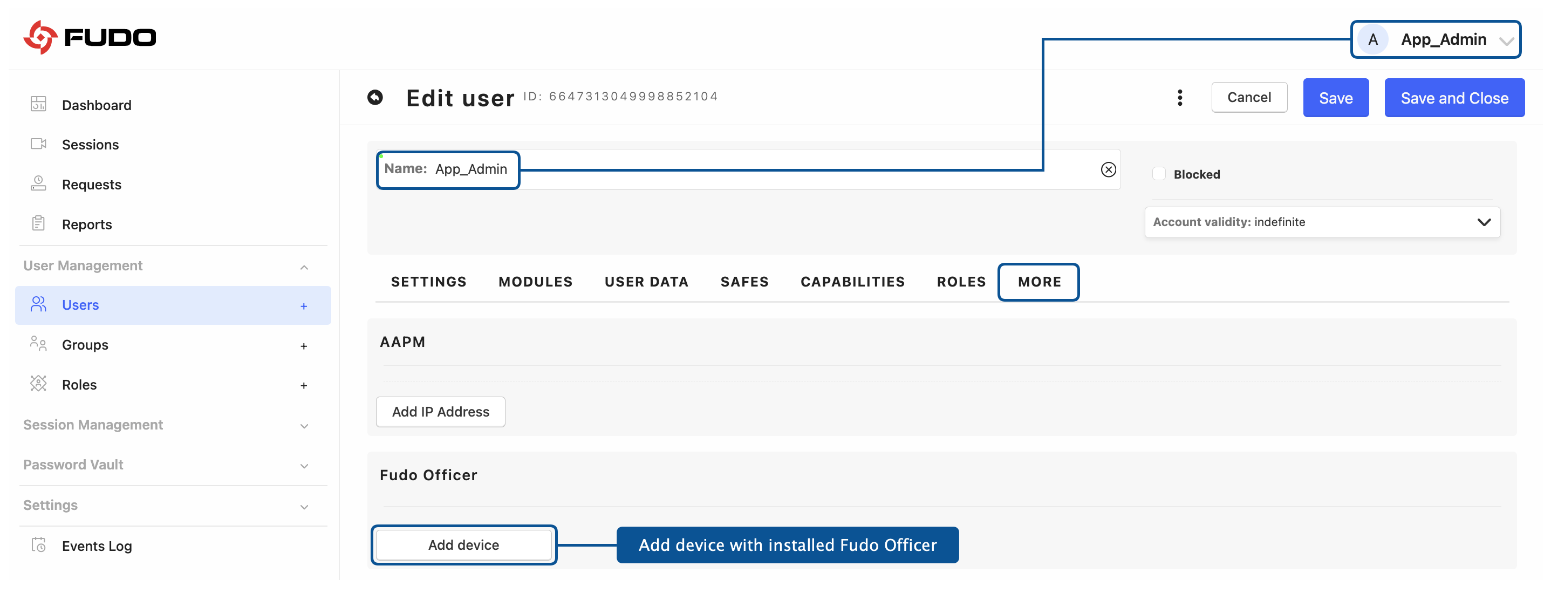Image resolution: width=1551 pixels, height=593 pixels.
Task: Switch to the MODULES tab
Action: 535,282
